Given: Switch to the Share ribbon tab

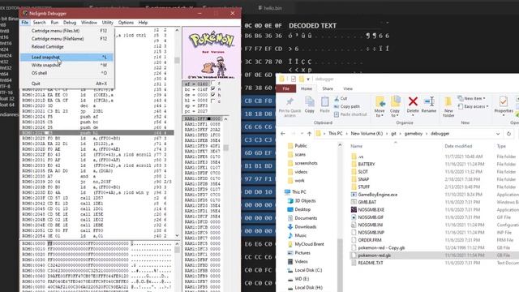Looking at the screenshot, I should click(328, 88).
